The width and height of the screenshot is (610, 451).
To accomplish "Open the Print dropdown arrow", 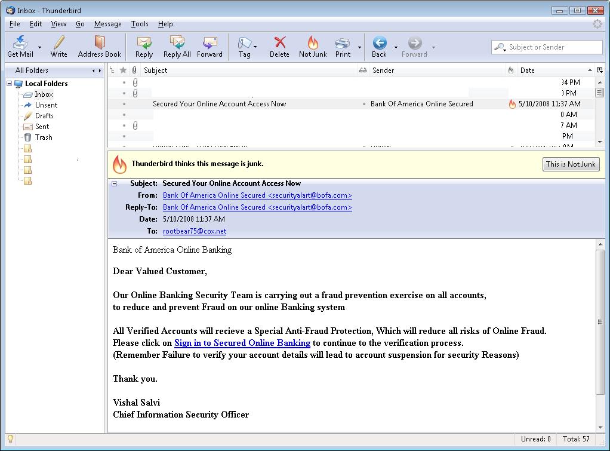I will (359, 47).
